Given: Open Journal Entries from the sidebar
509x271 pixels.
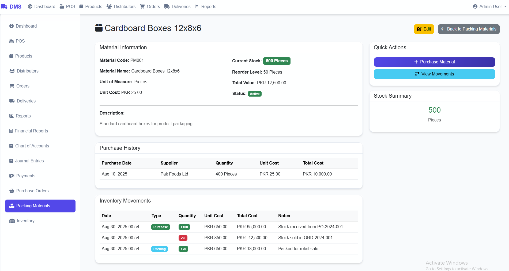Looking at the screenshot, I should coord(29,161).
